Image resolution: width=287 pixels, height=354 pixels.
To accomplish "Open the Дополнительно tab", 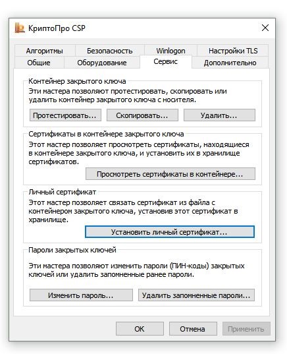I will (x=230, y=63).
